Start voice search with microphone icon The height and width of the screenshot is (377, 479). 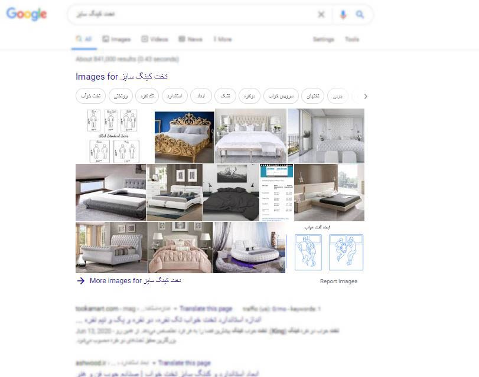(x=343, y=14)
